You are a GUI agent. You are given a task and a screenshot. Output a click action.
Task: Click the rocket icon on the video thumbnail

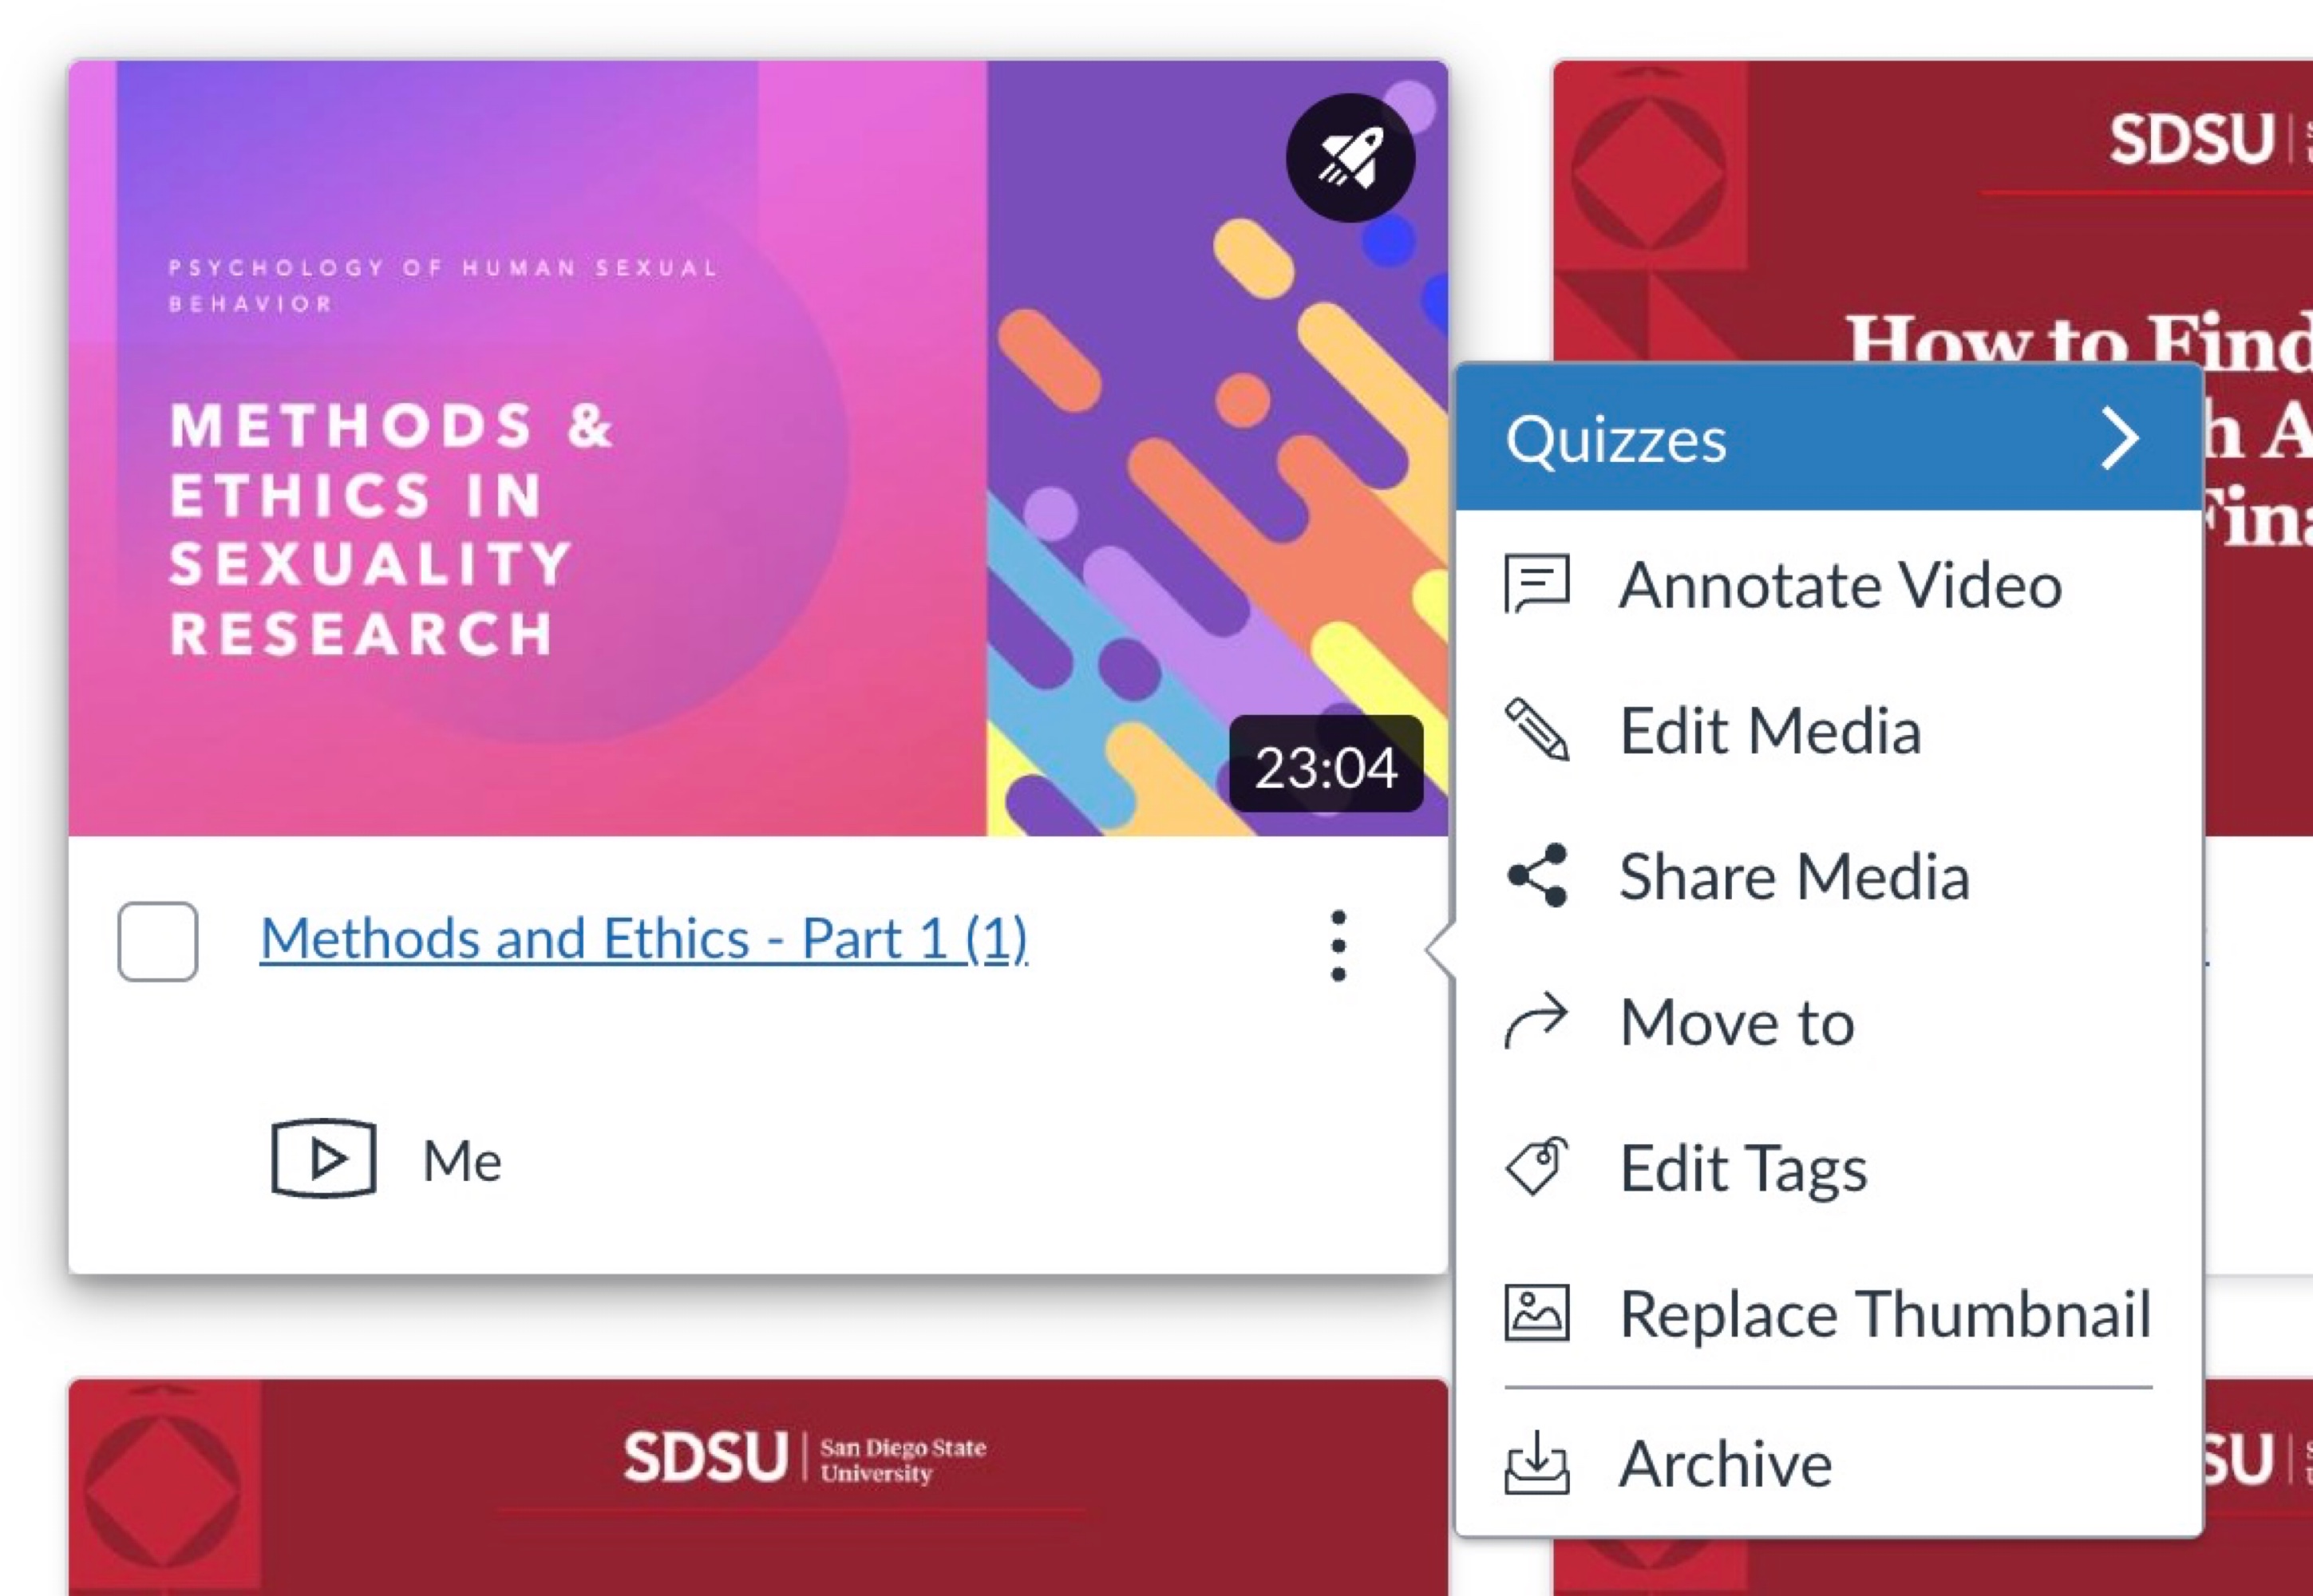pos(1349,158)
